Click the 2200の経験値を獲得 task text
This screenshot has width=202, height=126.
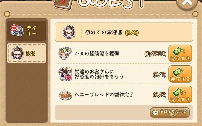click(x=97, y=53)
